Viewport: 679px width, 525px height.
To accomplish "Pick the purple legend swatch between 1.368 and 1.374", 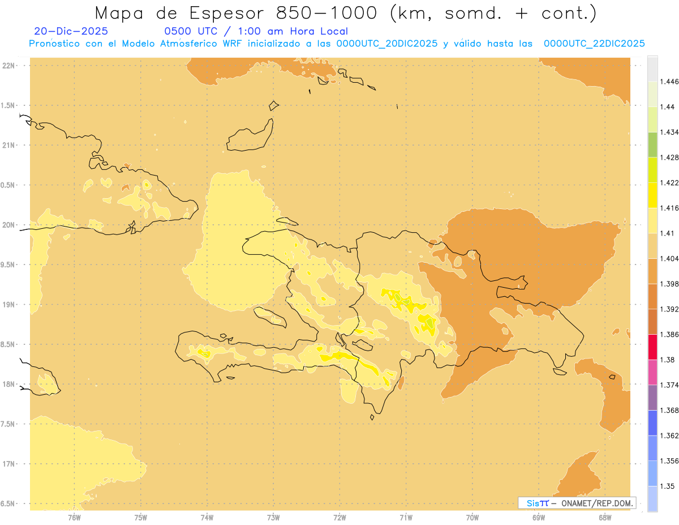I will coord(652,397).
